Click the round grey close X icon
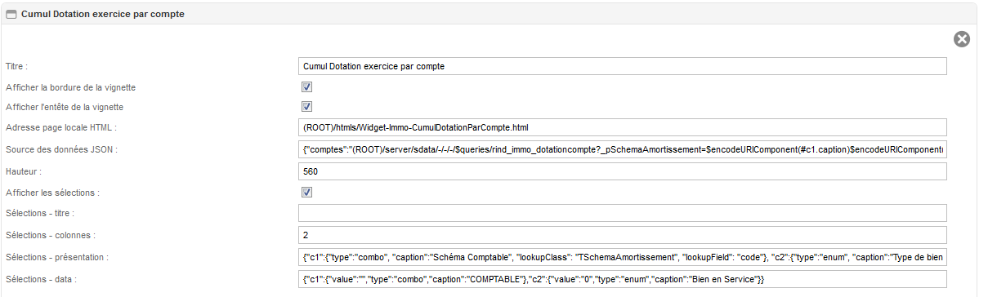The image size is (988, 297). click(962, 39)
